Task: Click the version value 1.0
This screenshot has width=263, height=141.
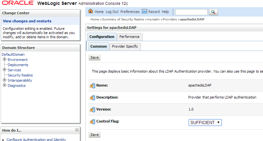Action: tap(191, 109)
